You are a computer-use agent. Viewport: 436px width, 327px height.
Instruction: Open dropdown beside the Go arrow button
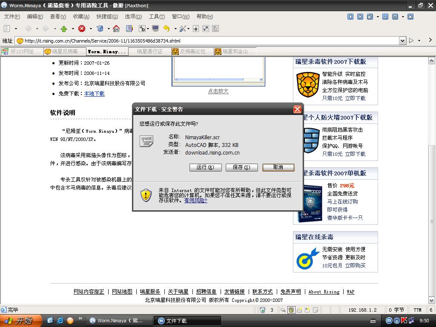419,40
